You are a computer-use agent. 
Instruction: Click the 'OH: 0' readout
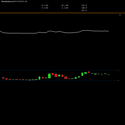84,8
